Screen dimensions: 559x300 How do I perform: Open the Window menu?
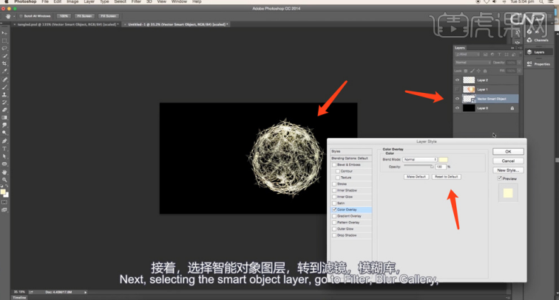(179, 1)
